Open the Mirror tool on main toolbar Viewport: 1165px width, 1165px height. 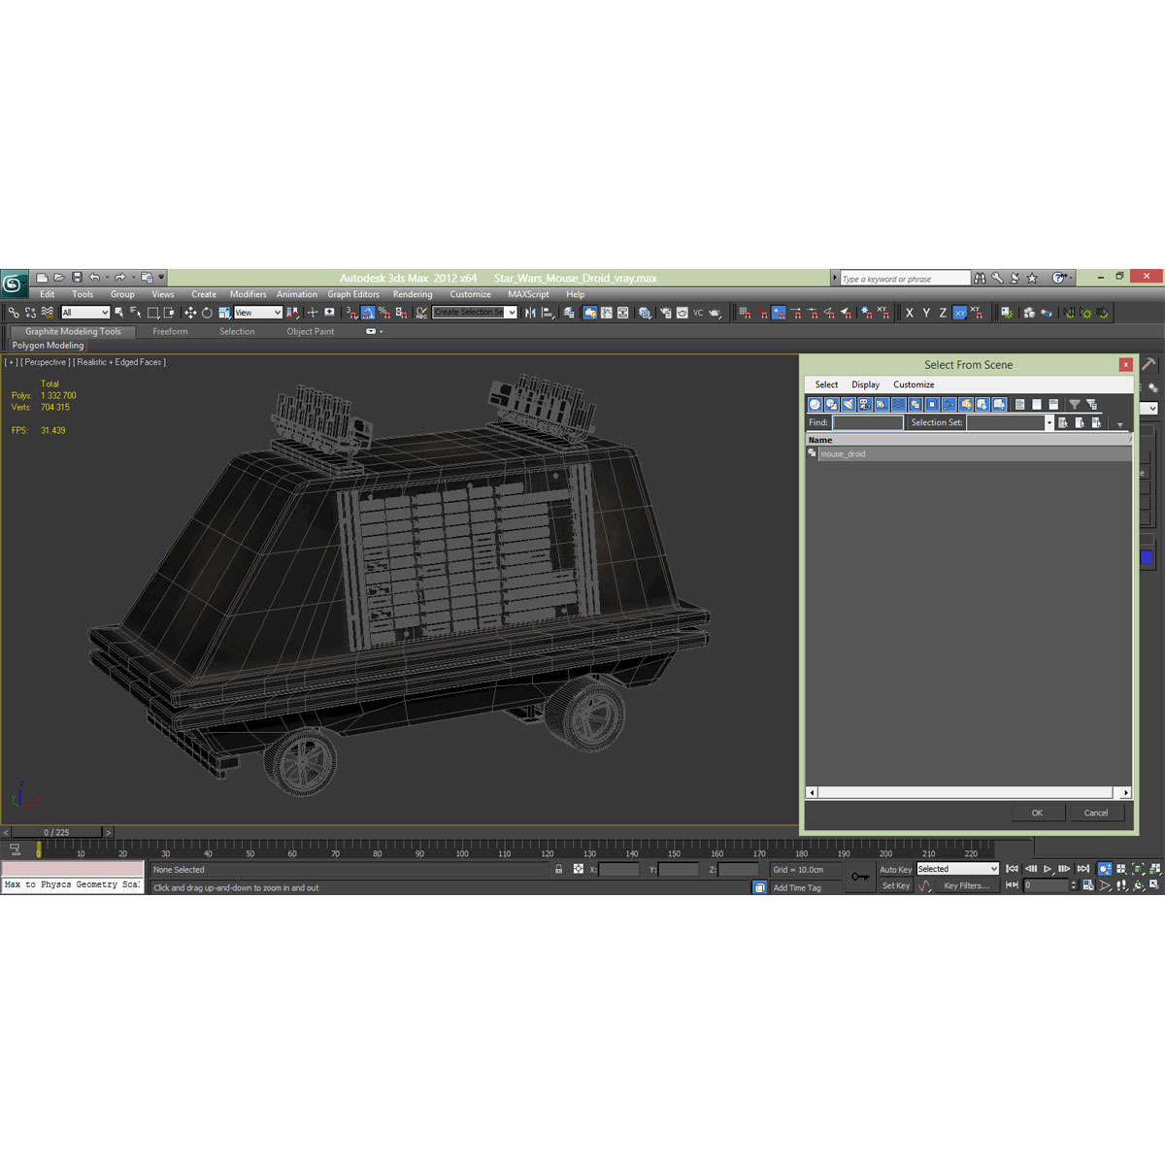click(530, 312)
